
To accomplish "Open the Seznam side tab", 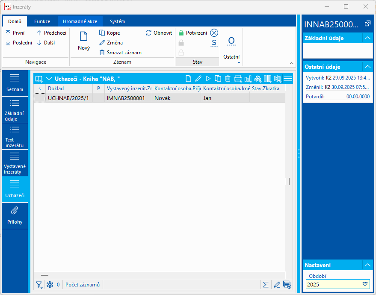I will pyautogui.click(x=15, y=83).
